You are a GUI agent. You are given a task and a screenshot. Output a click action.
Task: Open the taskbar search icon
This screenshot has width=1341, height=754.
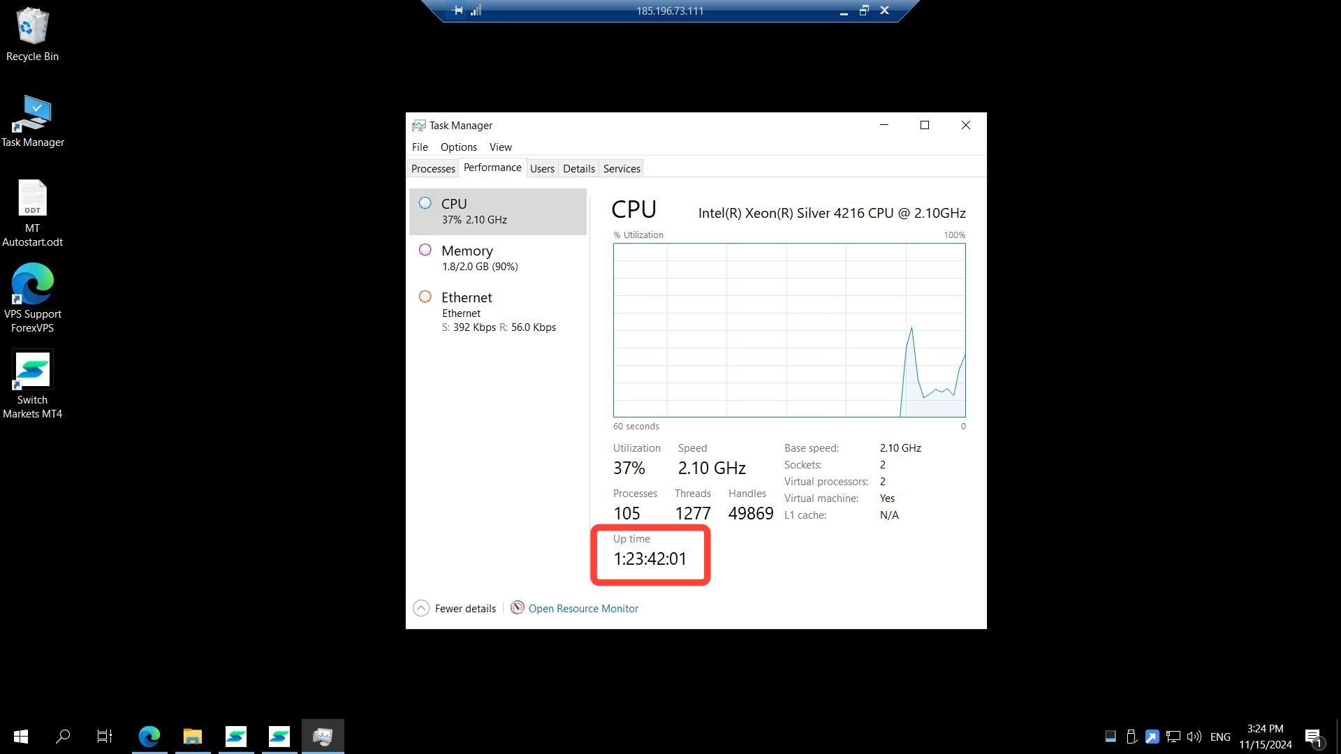(x=63, y=736)
